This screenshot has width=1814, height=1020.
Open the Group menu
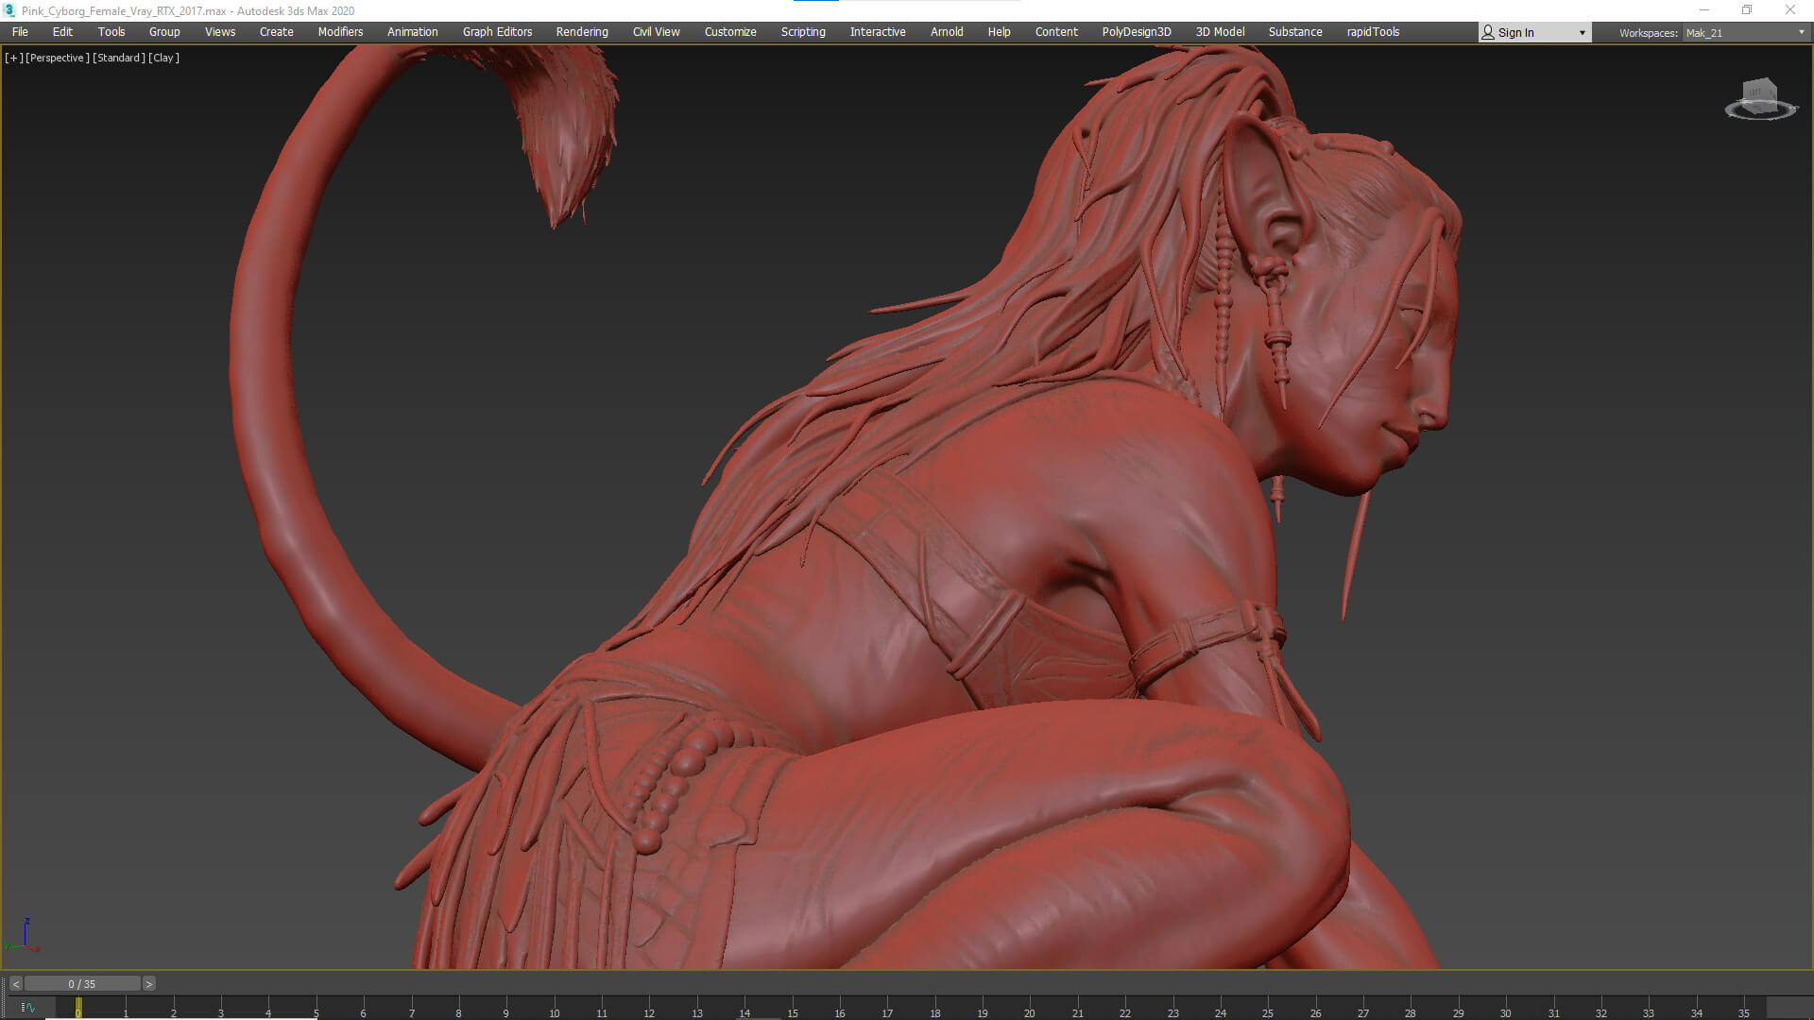(164, 32)
